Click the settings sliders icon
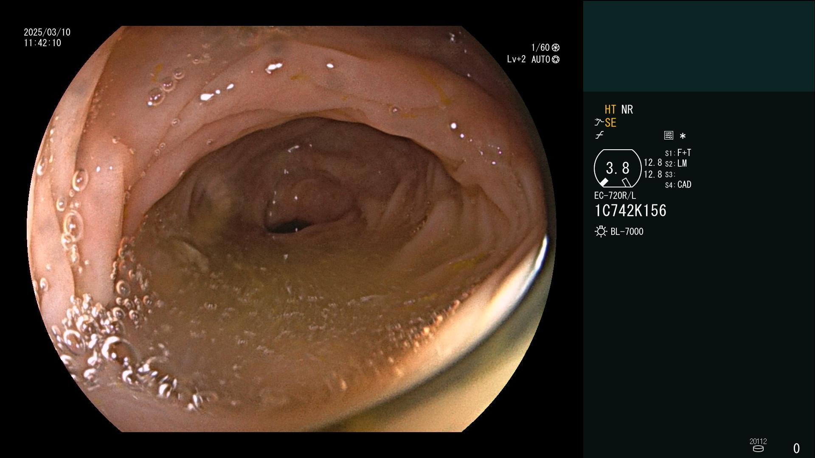The height and width of the screenshot is (458, 815). pyautogui.click(x=669, y=135)
